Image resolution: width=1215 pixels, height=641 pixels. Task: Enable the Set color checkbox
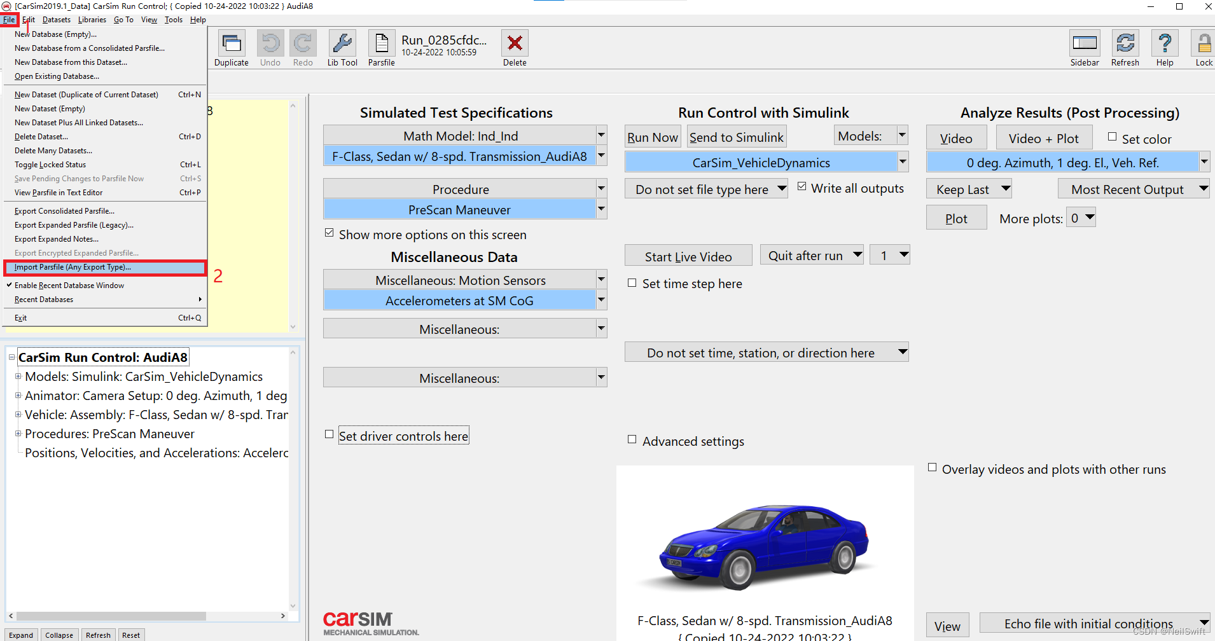pyautogui.click(x=1113, y=137)
